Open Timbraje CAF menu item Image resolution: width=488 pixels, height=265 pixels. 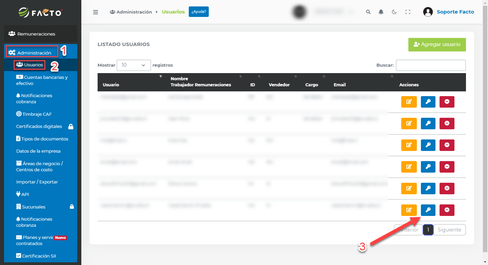[37, 114]
